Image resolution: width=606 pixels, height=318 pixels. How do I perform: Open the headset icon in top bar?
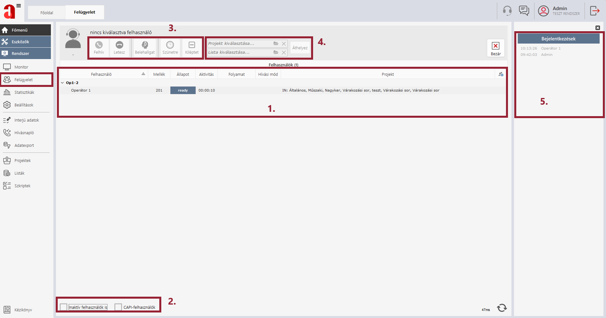point(507,11)
